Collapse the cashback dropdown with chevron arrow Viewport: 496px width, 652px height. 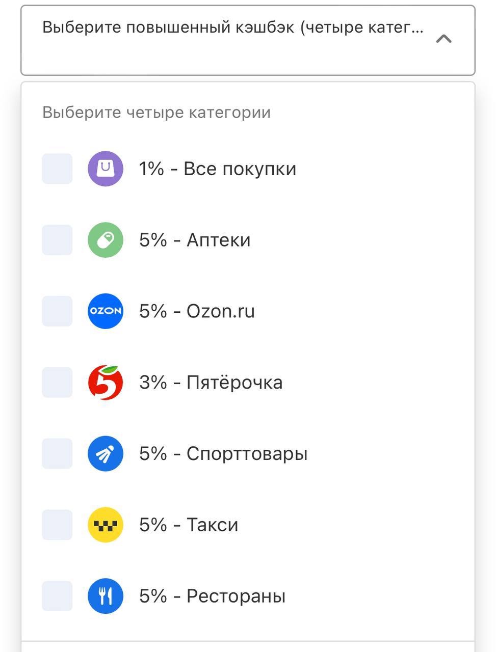click(444, 39)
